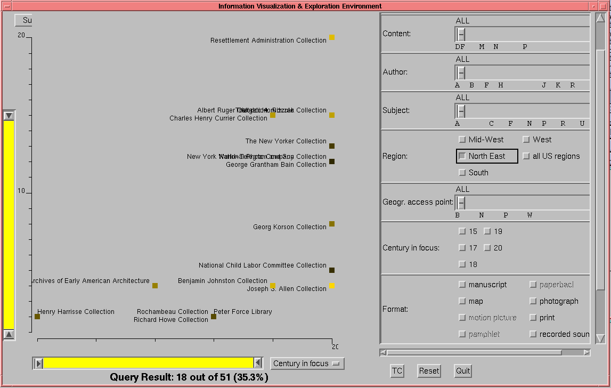Enable the photograph format checkbox
The width and height of the screenshot is (611, 388).
coord(533,301)
